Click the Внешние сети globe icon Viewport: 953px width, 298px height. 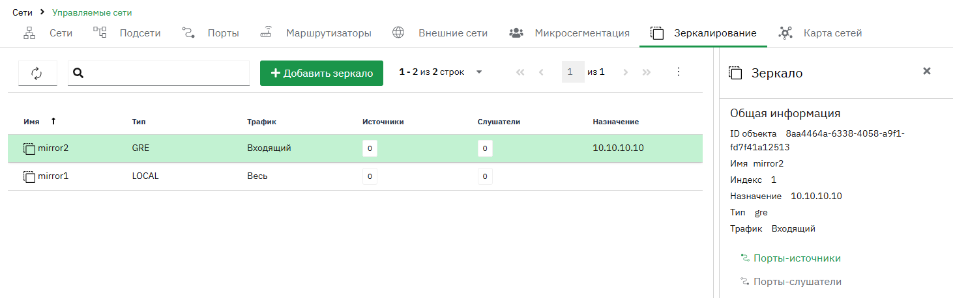398,33
